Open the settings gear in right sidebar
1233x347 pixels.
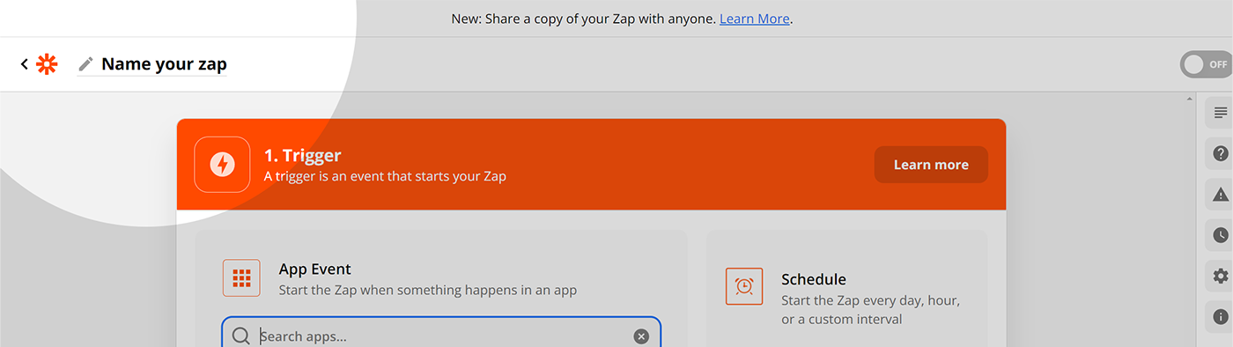point(1221,276)
